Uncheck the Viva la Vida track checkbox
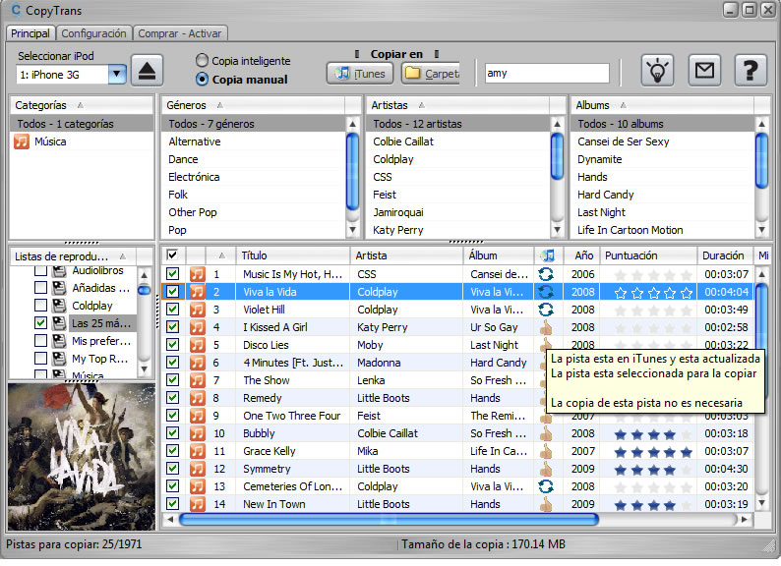The image size is (781, 566). (172, 292)
